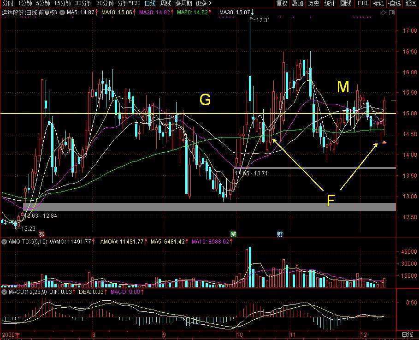Click the MA20: 14.82 label
The width and height of the screenshot is (419, 340).
[154, 12]
